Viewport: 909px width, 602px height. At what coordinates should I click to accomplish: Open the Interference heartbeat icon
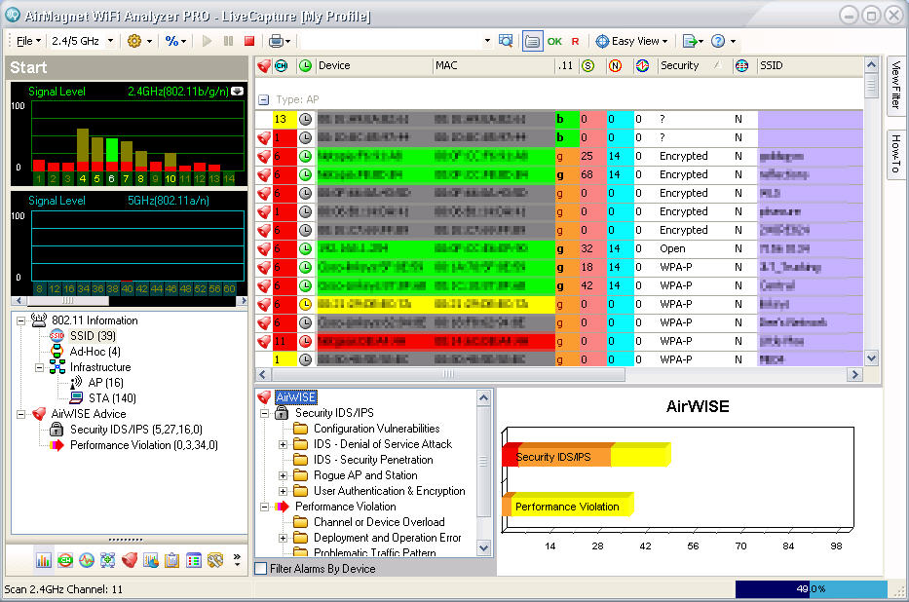point(87,560)
